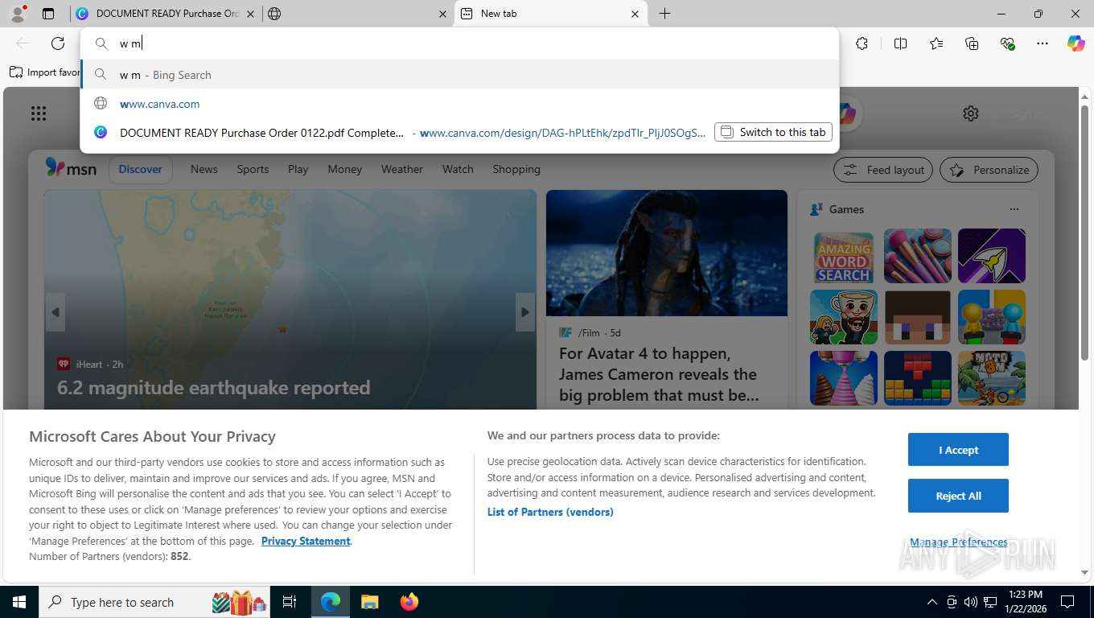Open page settings gear icon
Screen dimensions: 1094x618
coord(971,113)
